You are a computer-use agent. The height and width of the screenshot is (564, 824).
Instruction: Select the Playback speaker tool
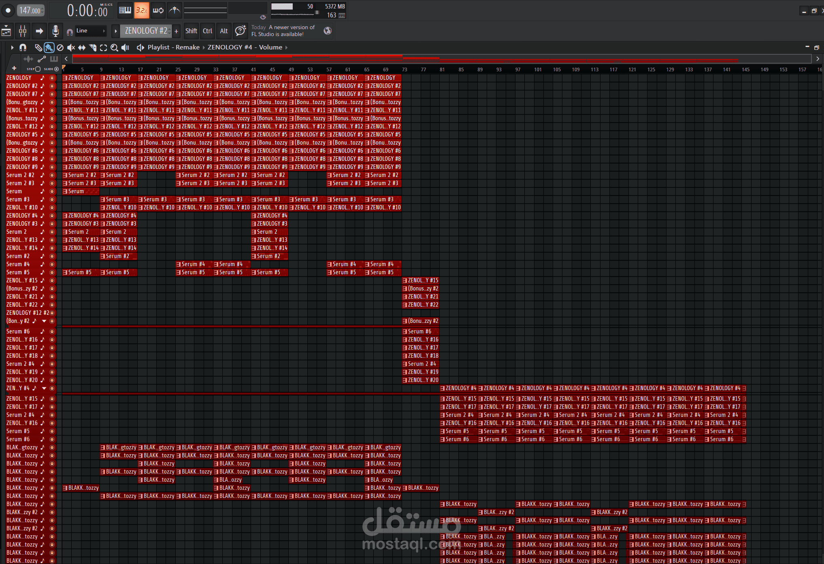(x=125, y=48)
